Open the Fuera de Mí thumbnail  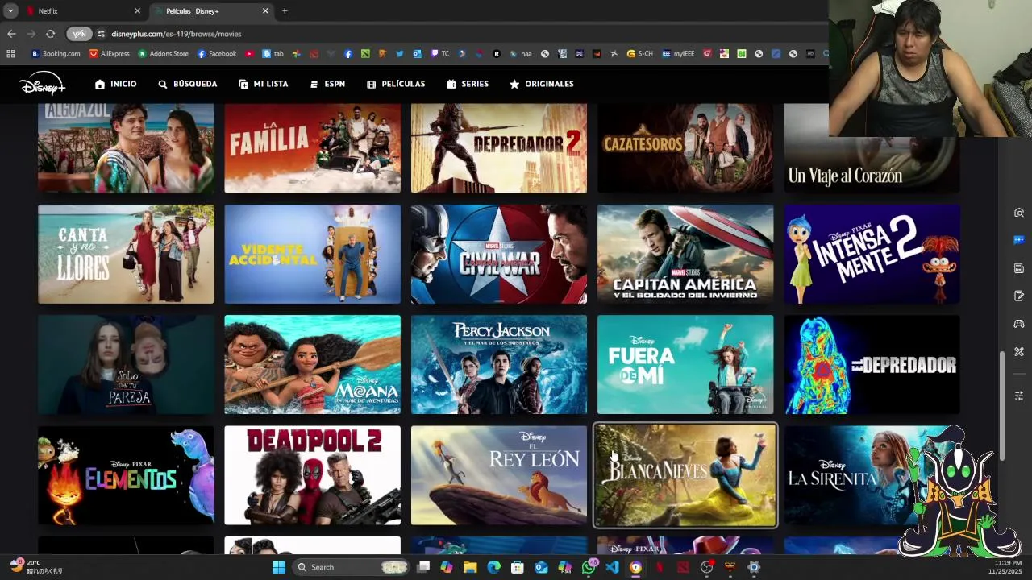(x=685, y=364)
